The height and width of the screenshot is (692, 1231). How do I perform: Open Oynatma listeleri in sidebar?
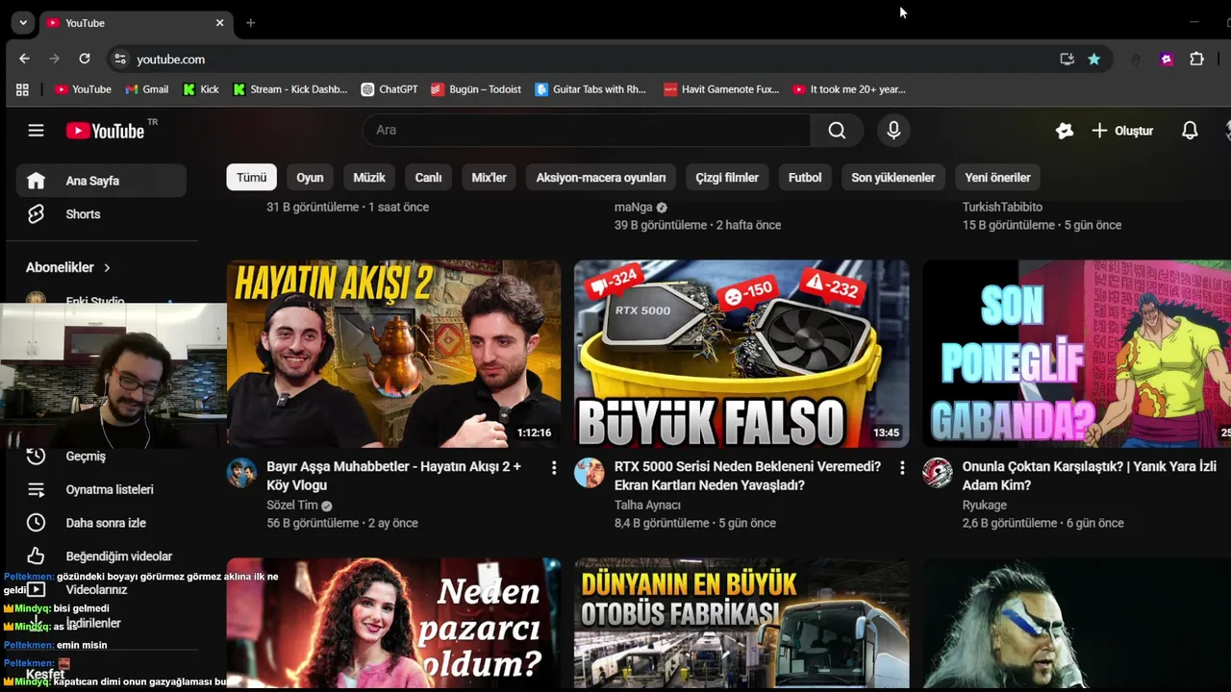(101, 490)
